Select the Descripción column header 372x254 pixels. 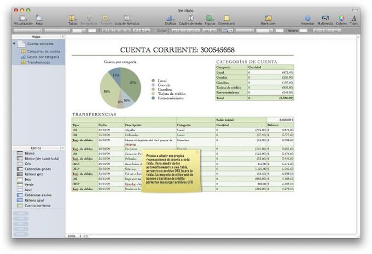click(x=150, y=125)
